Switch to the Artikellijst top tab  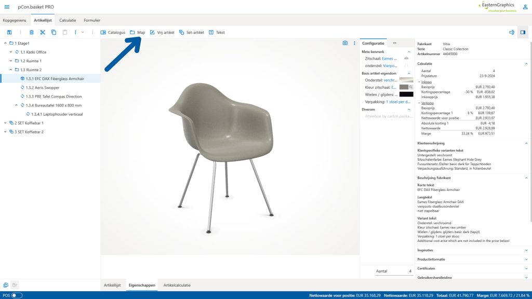coord(43,20)
